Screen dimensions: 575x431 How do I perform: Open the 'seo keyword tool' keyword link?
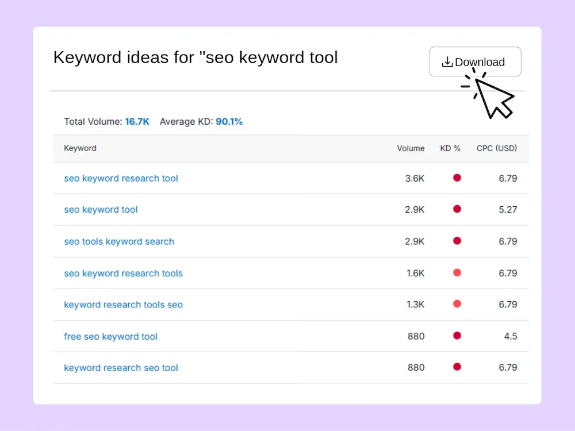pyautogui.click(x=101, y=210)
